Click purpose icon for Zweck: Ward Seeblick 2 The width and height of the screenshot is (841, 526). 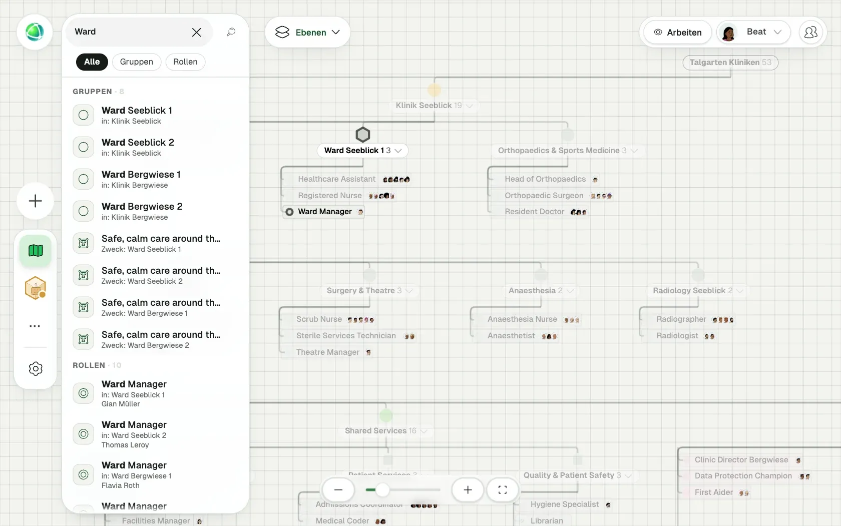(x=84, y=275)
